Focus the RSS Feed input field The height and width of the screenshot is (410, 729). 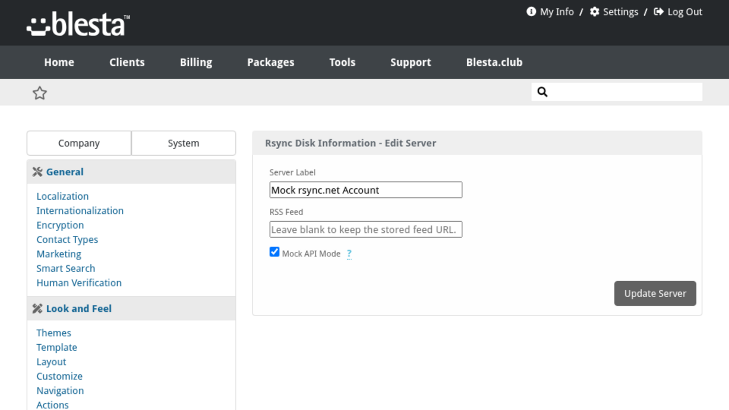pyautogui.click(x=366, y=229)
